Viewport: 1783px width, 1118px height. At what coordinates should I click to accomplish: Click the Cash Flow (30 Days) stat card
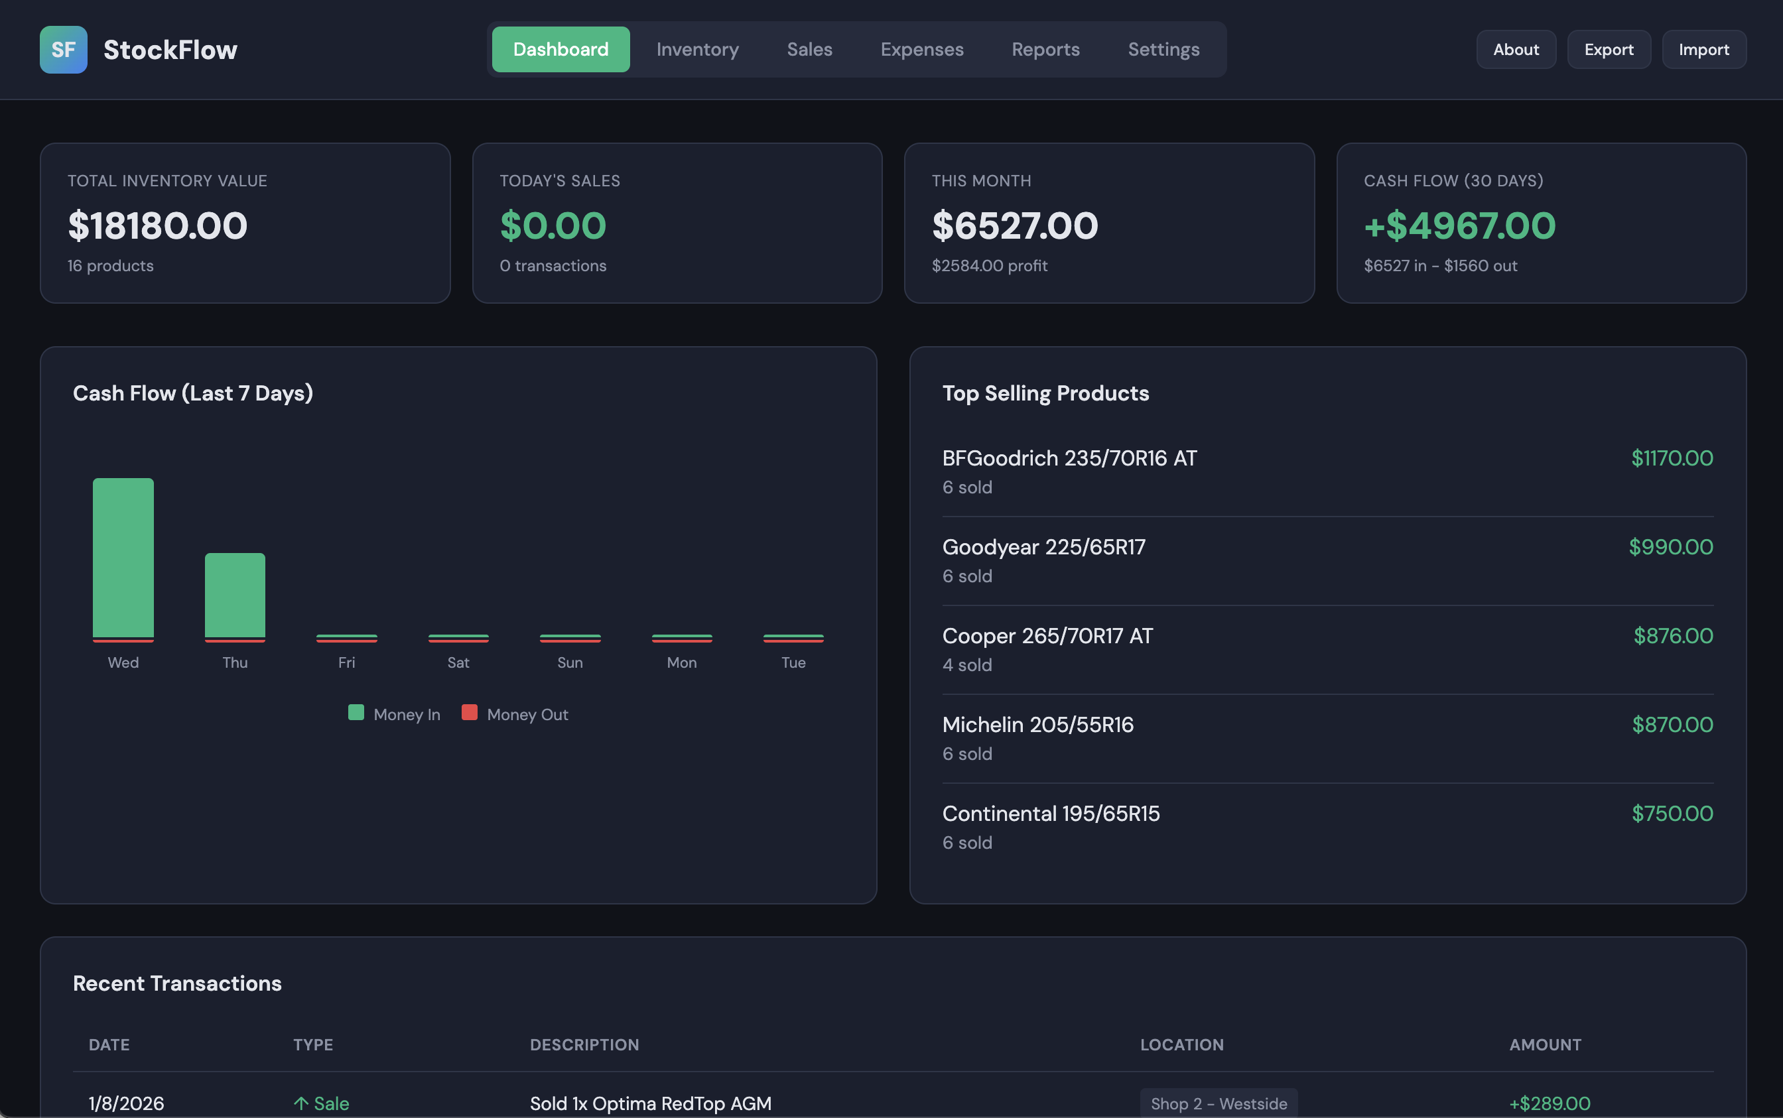pyautogui.click(x=1540, y=223)
